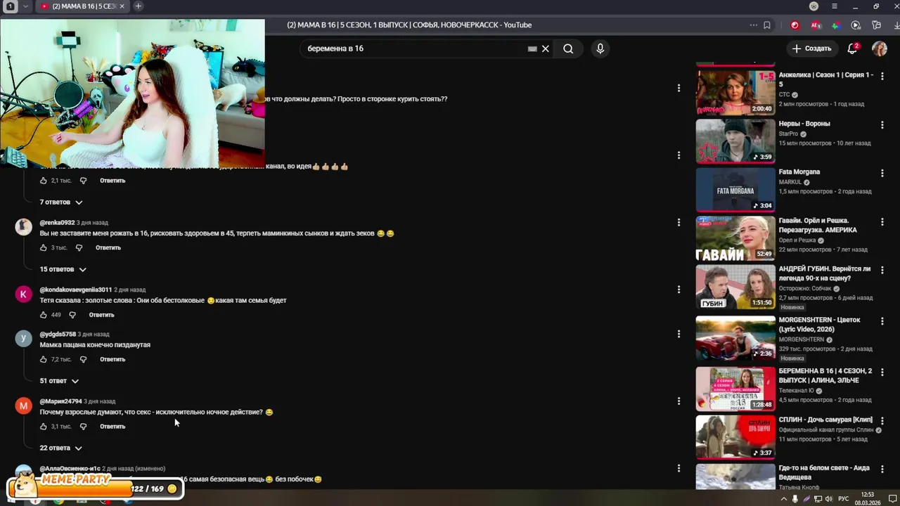Open options menu for @ydgds5758 comment

coord(679,334)
